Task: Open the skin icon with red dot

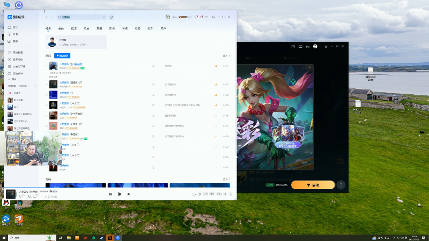Action: point(196,17)
